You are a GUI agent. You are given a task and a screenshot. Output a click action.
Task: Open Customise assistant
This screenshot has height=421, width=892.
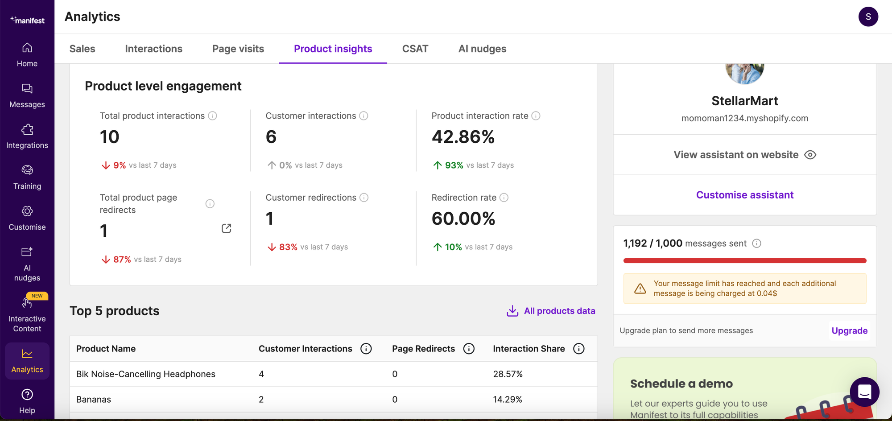pos(744,195)
